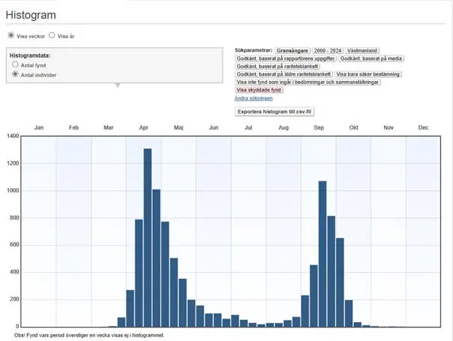The width and height of the screenshot is (453, 341).
Task: Click the 'Jul' month label on chart
Action: tap(248, 128)
